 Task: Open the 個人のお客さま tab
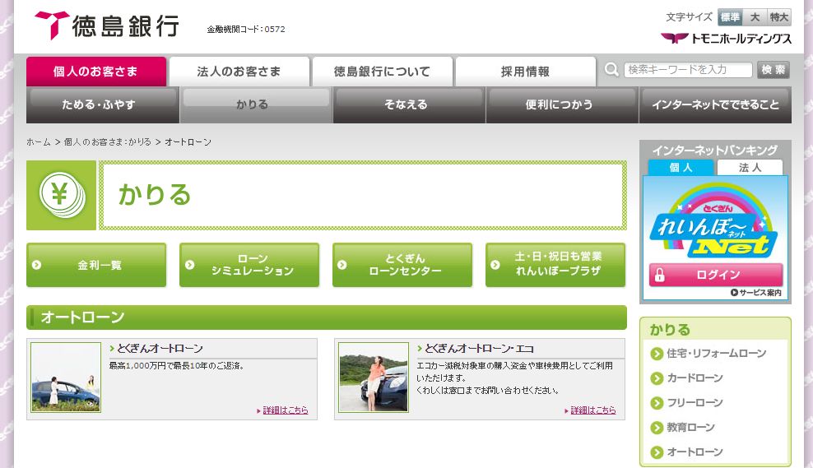(x=96, y=72)
